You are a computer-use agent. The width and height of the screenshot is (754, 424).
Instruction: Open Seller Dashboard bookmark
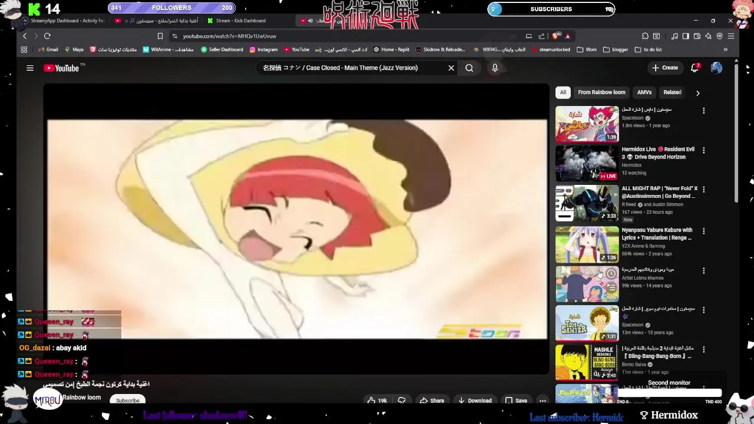pos(221,49)
